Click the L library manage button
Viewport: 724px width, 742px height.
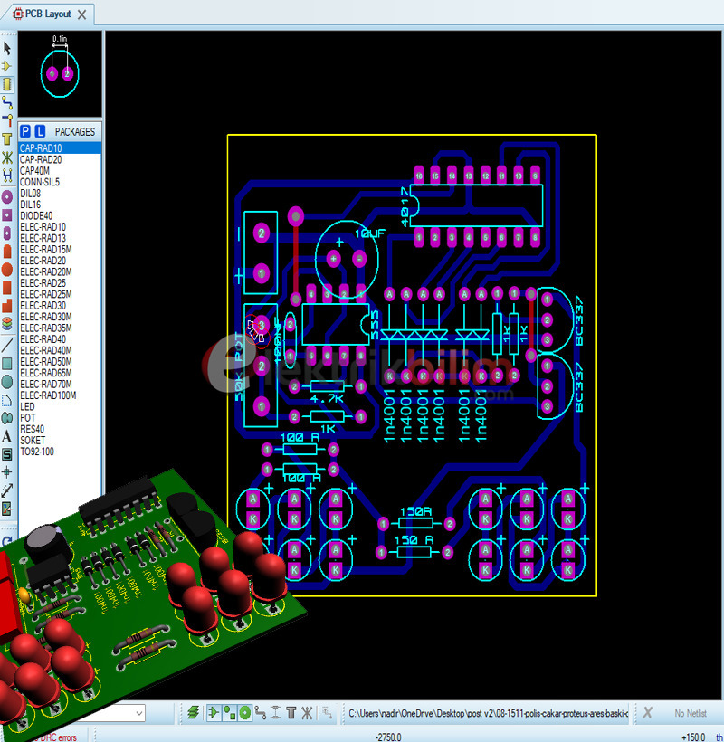[x=39, y=131]
